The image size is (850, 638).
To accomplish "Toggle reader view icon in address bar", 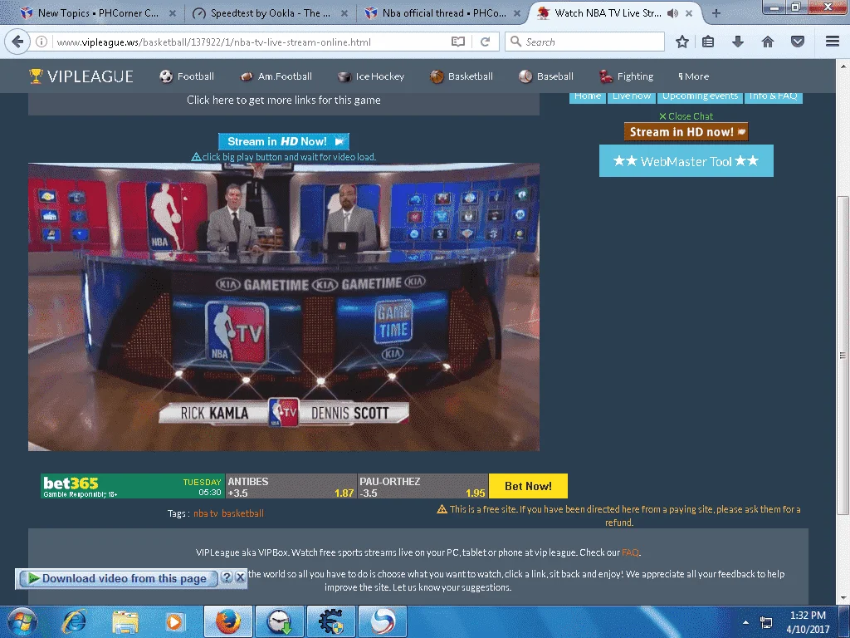I will click(x=458, y=42).
